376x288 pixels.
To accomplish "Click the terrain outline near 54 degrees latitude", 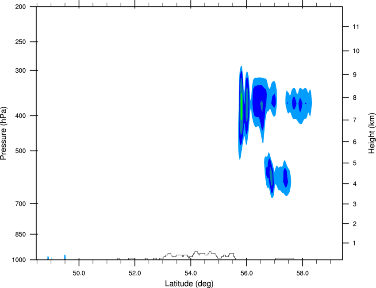I will coord(198,255).
